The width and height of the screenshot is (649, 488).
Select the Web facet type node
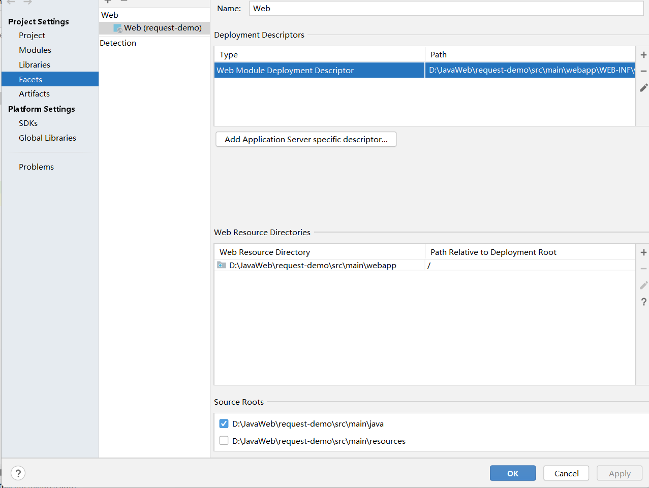110,15
